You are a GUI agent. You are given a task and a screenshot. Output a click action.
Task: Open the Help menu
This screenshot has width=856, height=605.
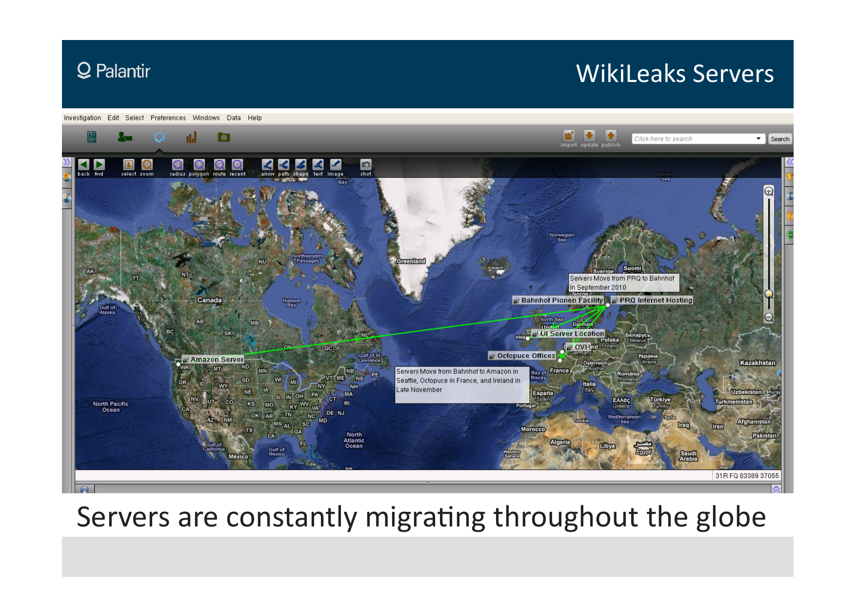[255, 118]
